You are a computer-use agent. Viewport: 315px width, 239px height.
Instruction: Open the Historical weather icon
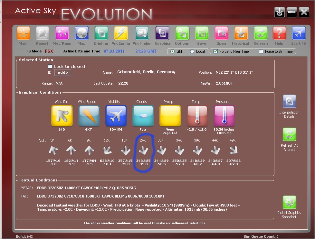tap(241, 33)
